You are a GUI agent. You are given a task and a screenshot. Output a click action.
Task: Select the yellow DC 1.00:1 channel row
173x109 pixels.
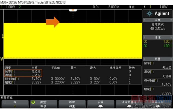click(157, 42)
